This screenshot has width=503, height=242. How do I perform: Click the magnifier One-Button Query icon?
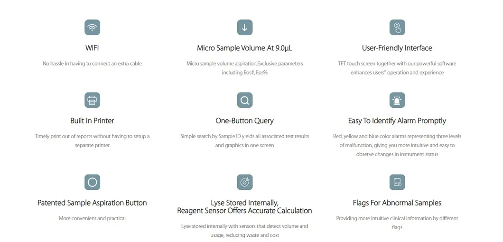point(244,100)
